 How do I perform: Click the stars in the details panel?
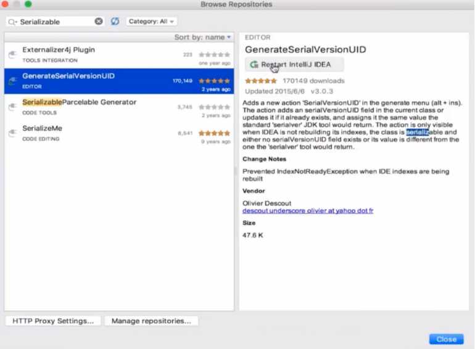click(261, 81)
